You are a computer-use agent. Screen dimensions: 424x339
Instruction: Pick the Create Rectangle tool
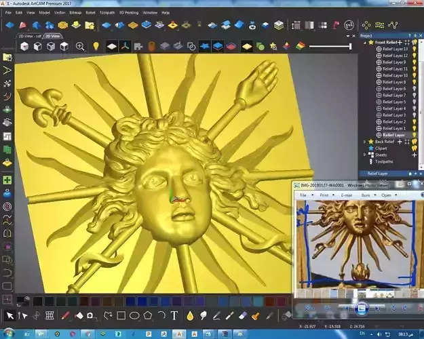click(x=121, y=315)
